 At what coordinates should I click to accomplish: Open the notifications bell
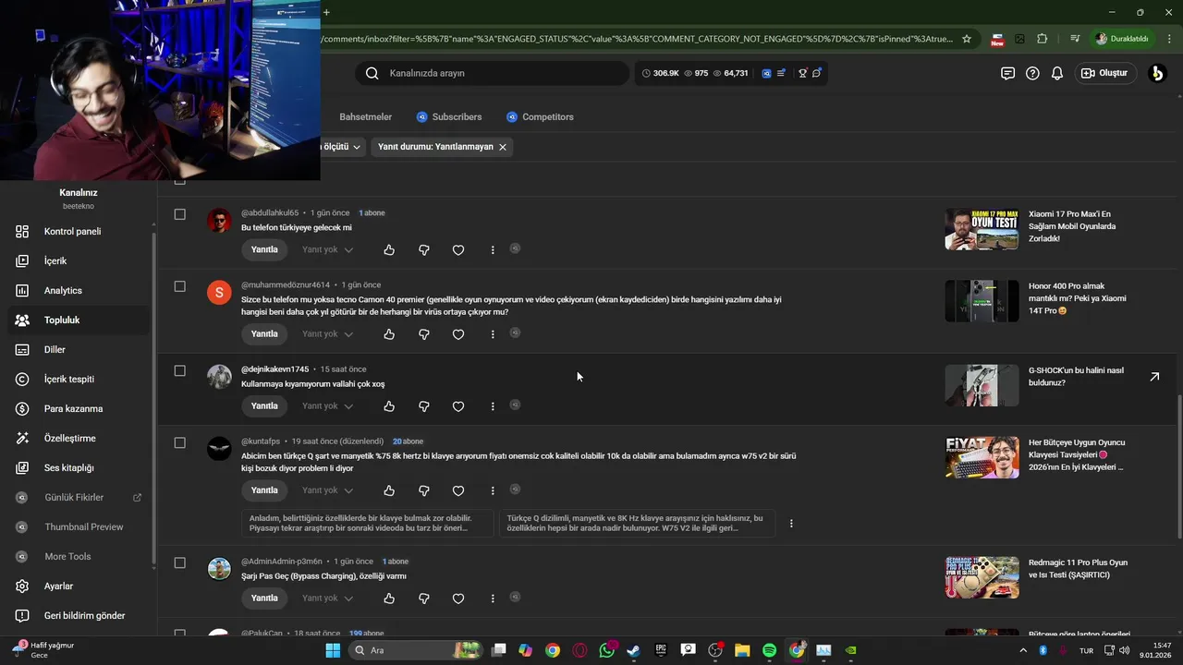tap(1057, 73)
